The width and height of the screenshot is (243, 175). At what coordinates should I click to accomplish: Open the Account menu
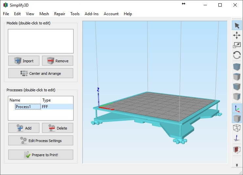tap(111, 14)
